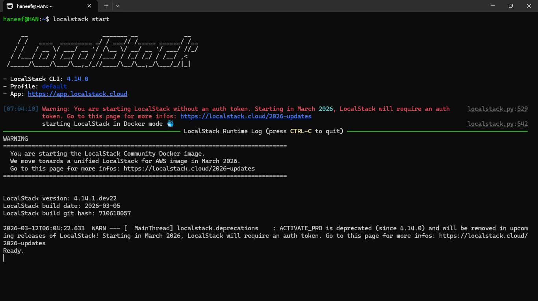Minimize the terminal window
Screen dimensions: 538x301
click(x=493, y=6)
